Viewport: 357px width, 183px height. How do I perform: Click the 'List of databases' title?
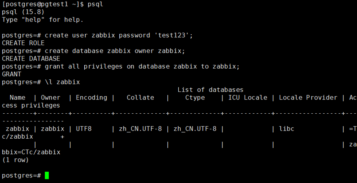[210, 89]
